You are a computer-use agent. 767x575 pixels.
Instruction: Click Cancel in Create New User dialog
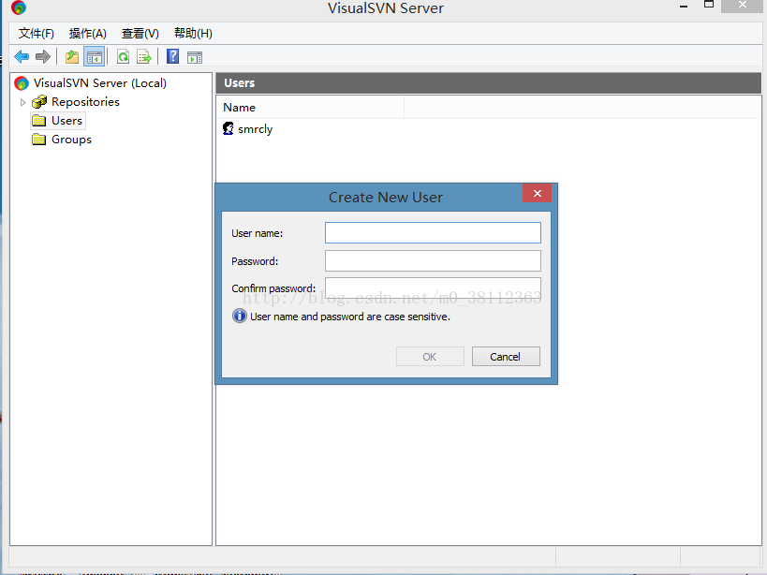[506, 357]
